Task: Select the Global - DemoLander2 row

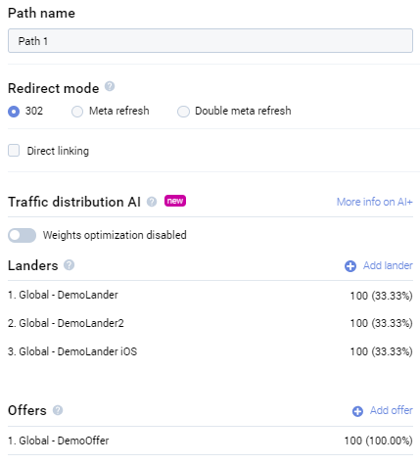Action: (210, 323)
